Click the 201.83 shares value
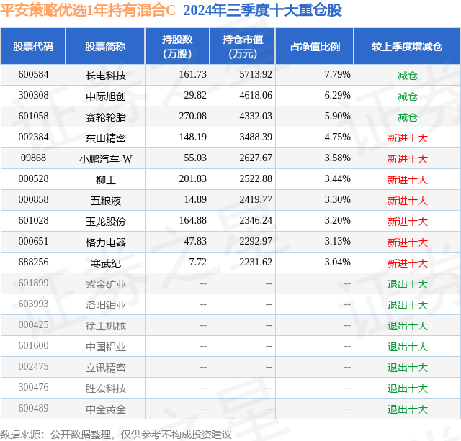461x441 pixels. tap(193, 179)
